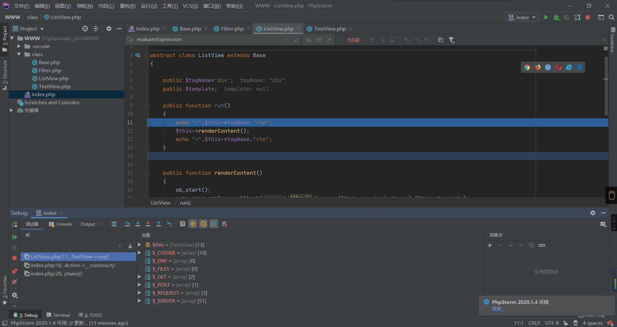
Task: Hide the Project panel
Action: pyautogui.click(x=119, y=29)
